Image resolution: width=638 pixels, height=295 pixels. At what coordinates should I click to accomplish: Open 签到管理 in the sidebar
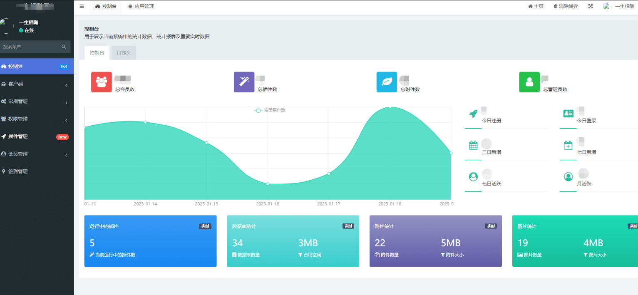[x=37, y=171]
